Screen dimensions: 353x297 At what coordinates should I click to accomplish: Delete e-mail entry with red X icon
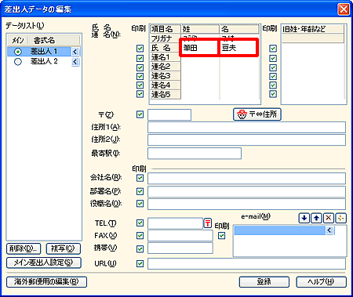tap(329, 218)
